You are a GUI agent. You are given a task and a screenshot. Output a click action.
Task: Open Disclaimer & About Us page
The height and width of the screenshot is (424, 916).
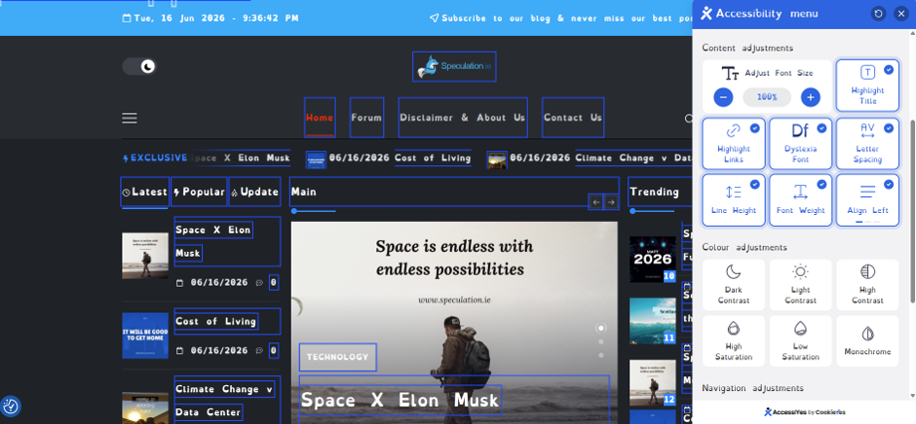click(463, 118)
